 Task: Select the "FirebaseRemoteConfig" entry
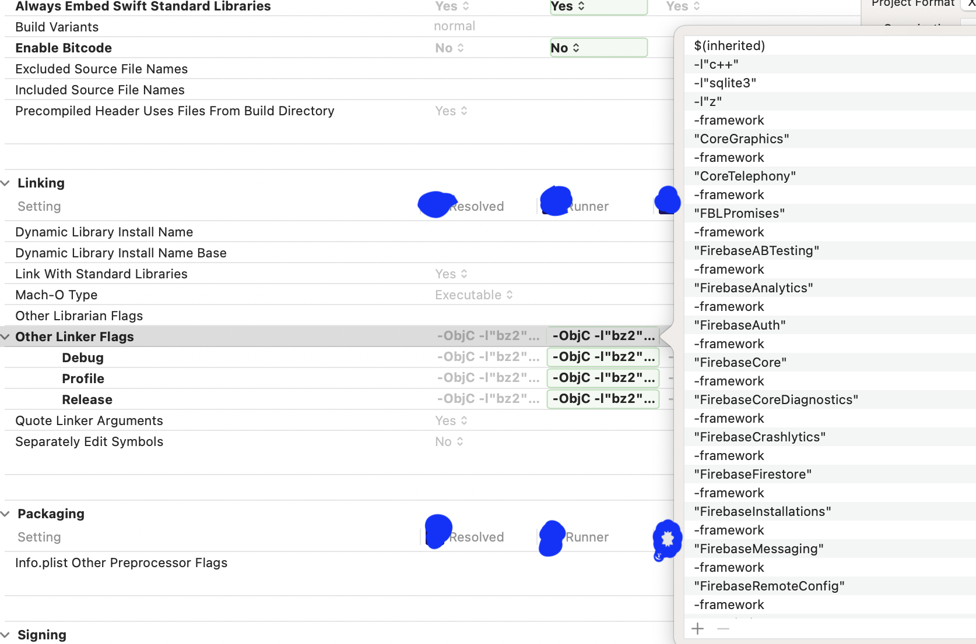click(x=830, y=586)
